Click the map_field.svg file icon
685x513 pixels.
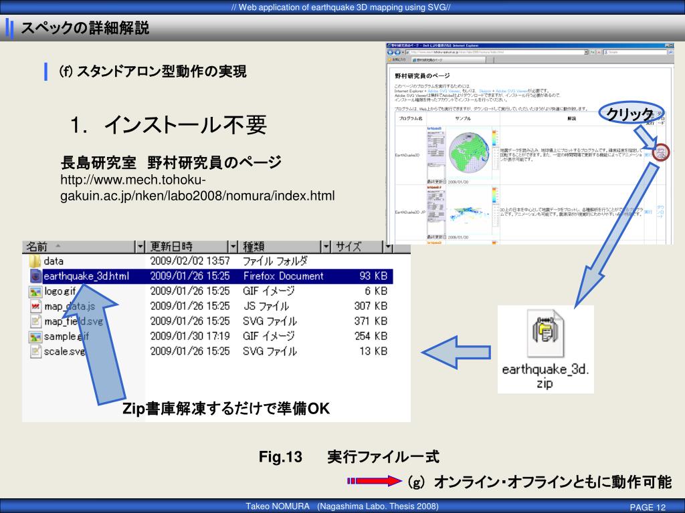35,321
